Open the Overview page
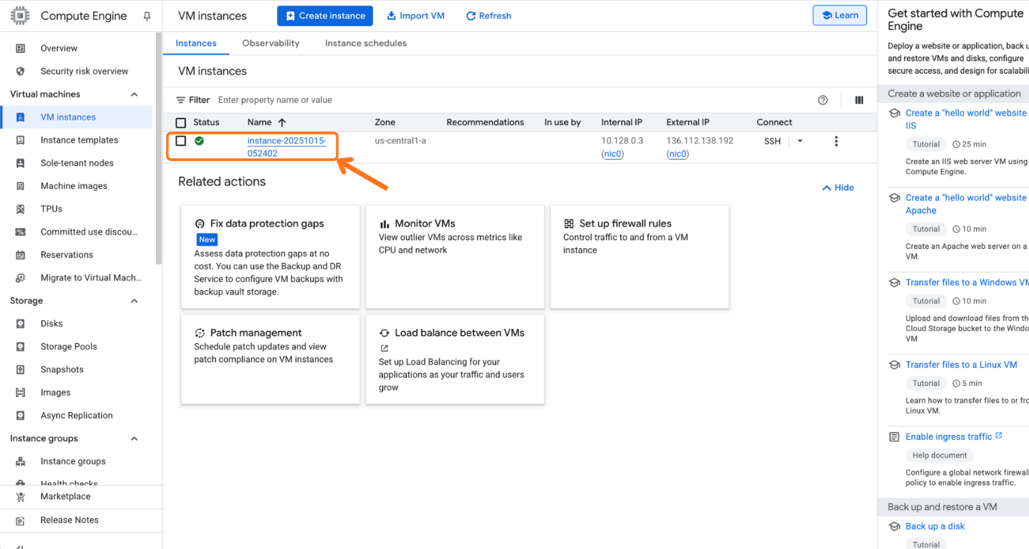Screen dimensions: 1029x549 coord(59,48)
